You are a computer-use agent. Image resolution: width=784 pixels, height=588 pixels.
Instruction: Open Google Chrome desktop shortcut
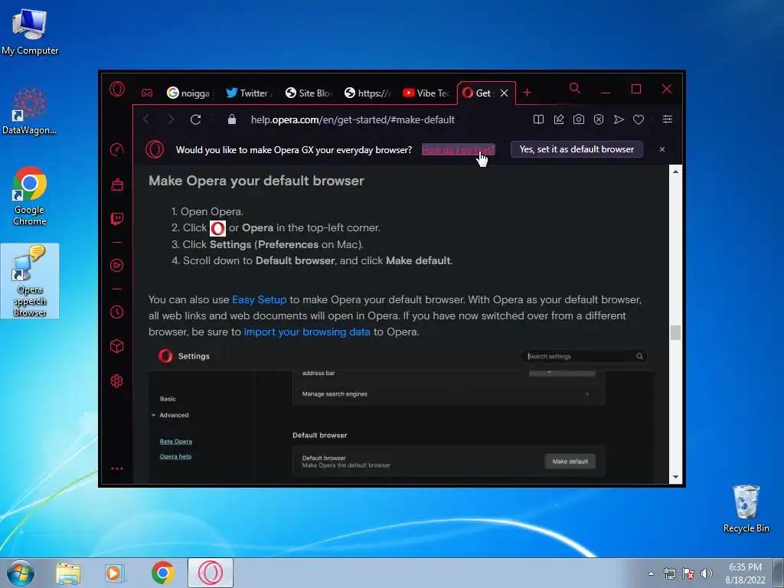click(x=30, y=196)
